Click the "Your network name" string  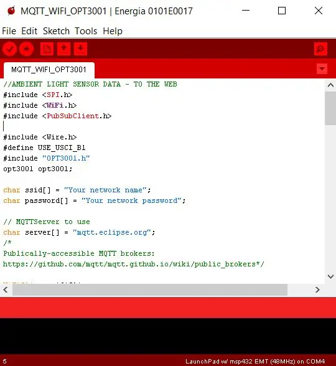tap(105, 190)
